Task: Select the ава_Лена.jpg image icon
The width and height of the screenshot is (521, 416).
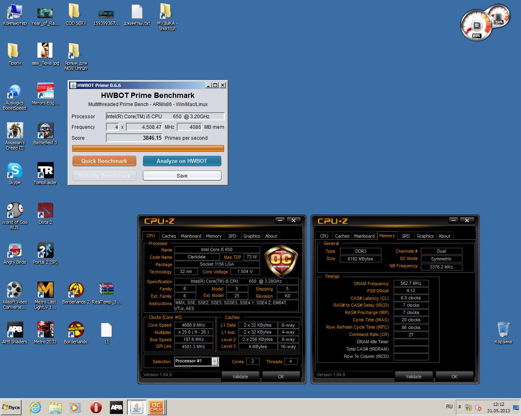Action: pyautogui.click(x=45, y=54)
